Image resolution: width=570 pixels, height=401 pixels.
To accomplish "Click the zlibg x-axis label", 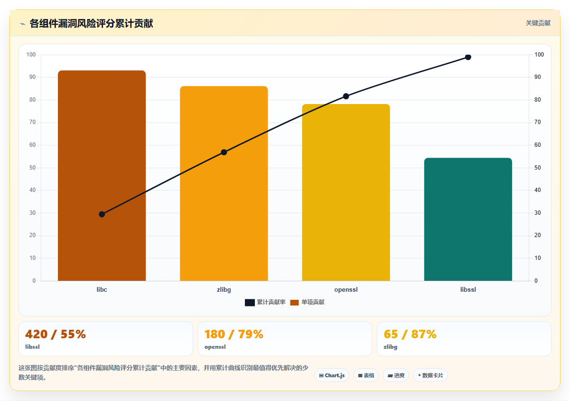I will click(x=224, y=289).
